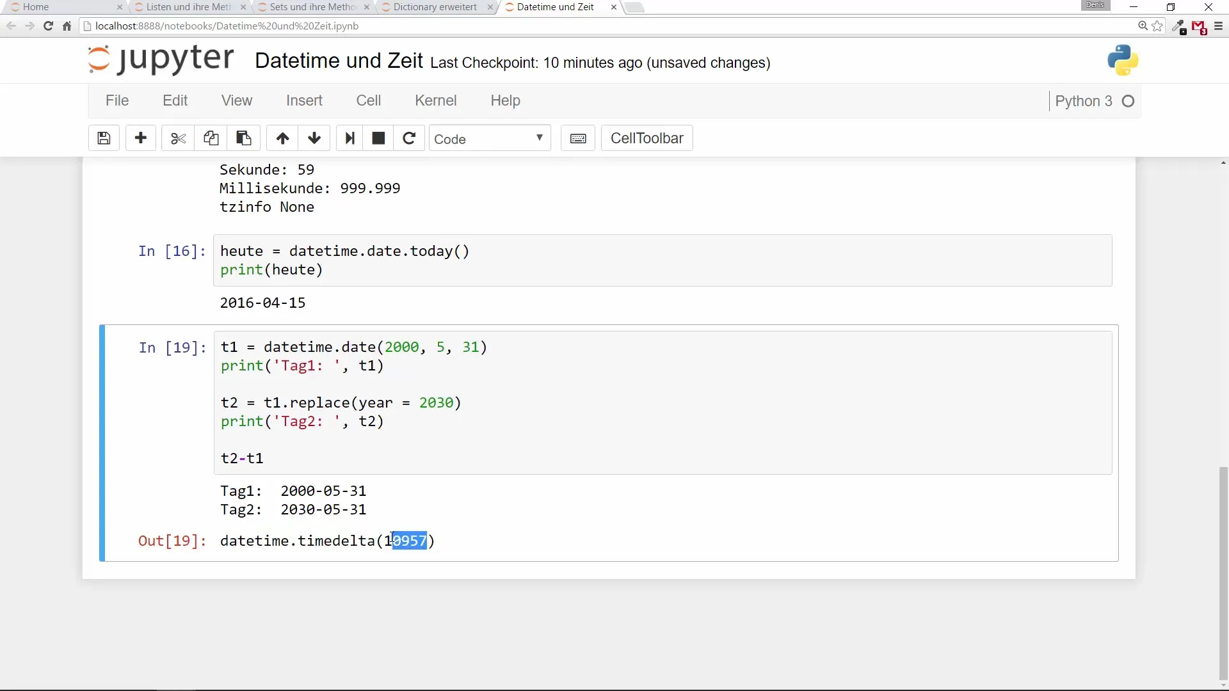The height and width of the screenshot is (691, 1229).
Task: Click selected timedelta value 10957
Action: coord(409,541)
